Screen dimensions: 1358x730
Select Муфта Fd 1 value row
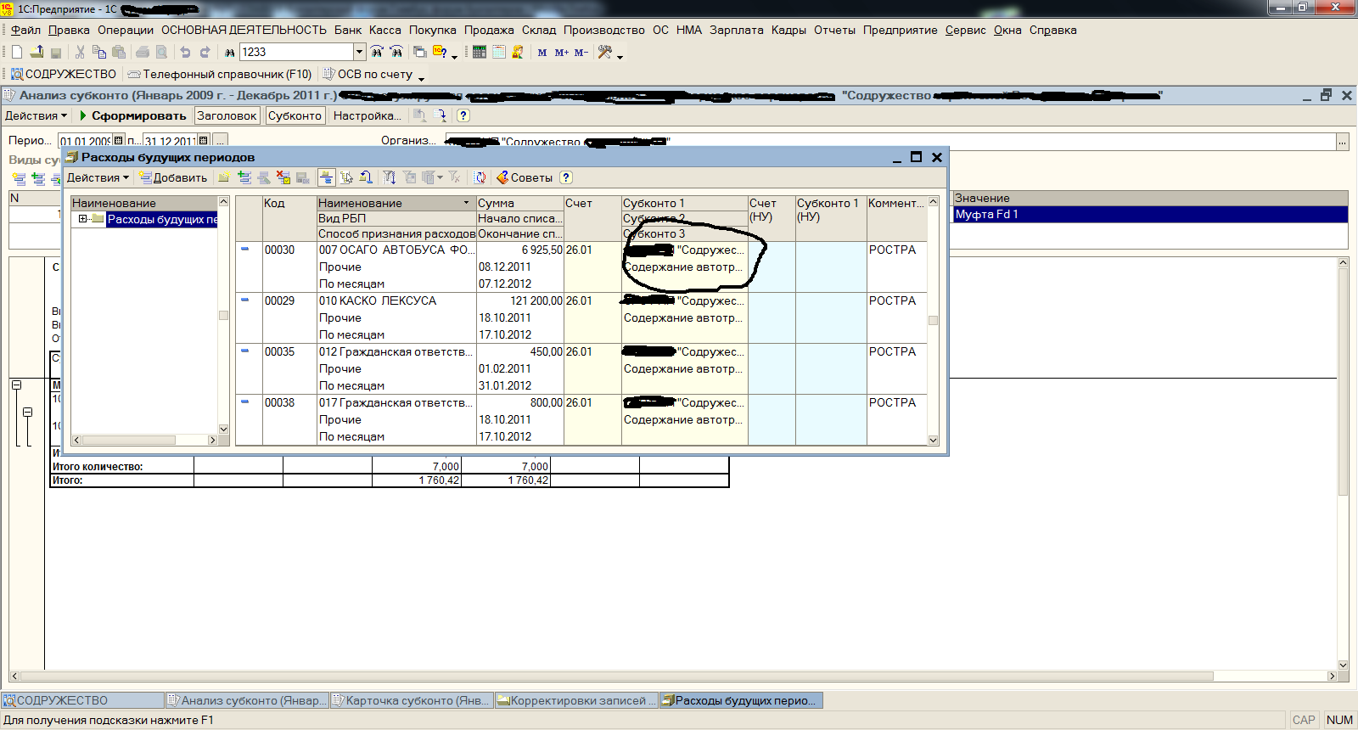(x=1150, y=214)
